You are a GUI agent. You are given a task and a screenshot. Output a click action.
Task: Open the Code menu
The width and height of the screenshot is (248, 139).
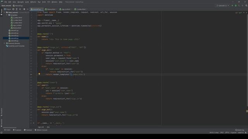(x=27, y=2)
